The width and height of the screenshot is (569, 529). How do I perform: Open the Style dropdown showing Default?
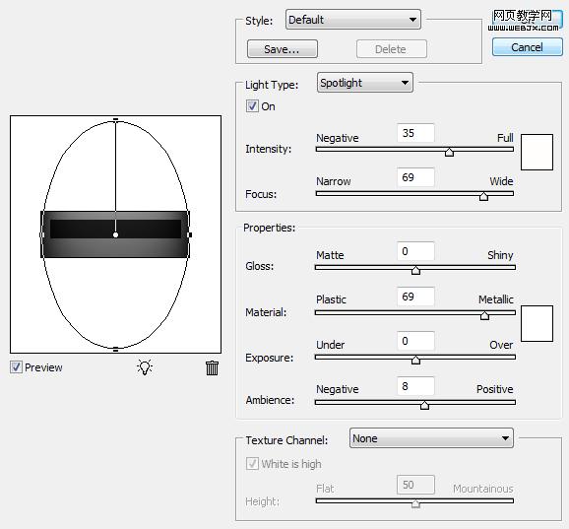pos(353,20)
